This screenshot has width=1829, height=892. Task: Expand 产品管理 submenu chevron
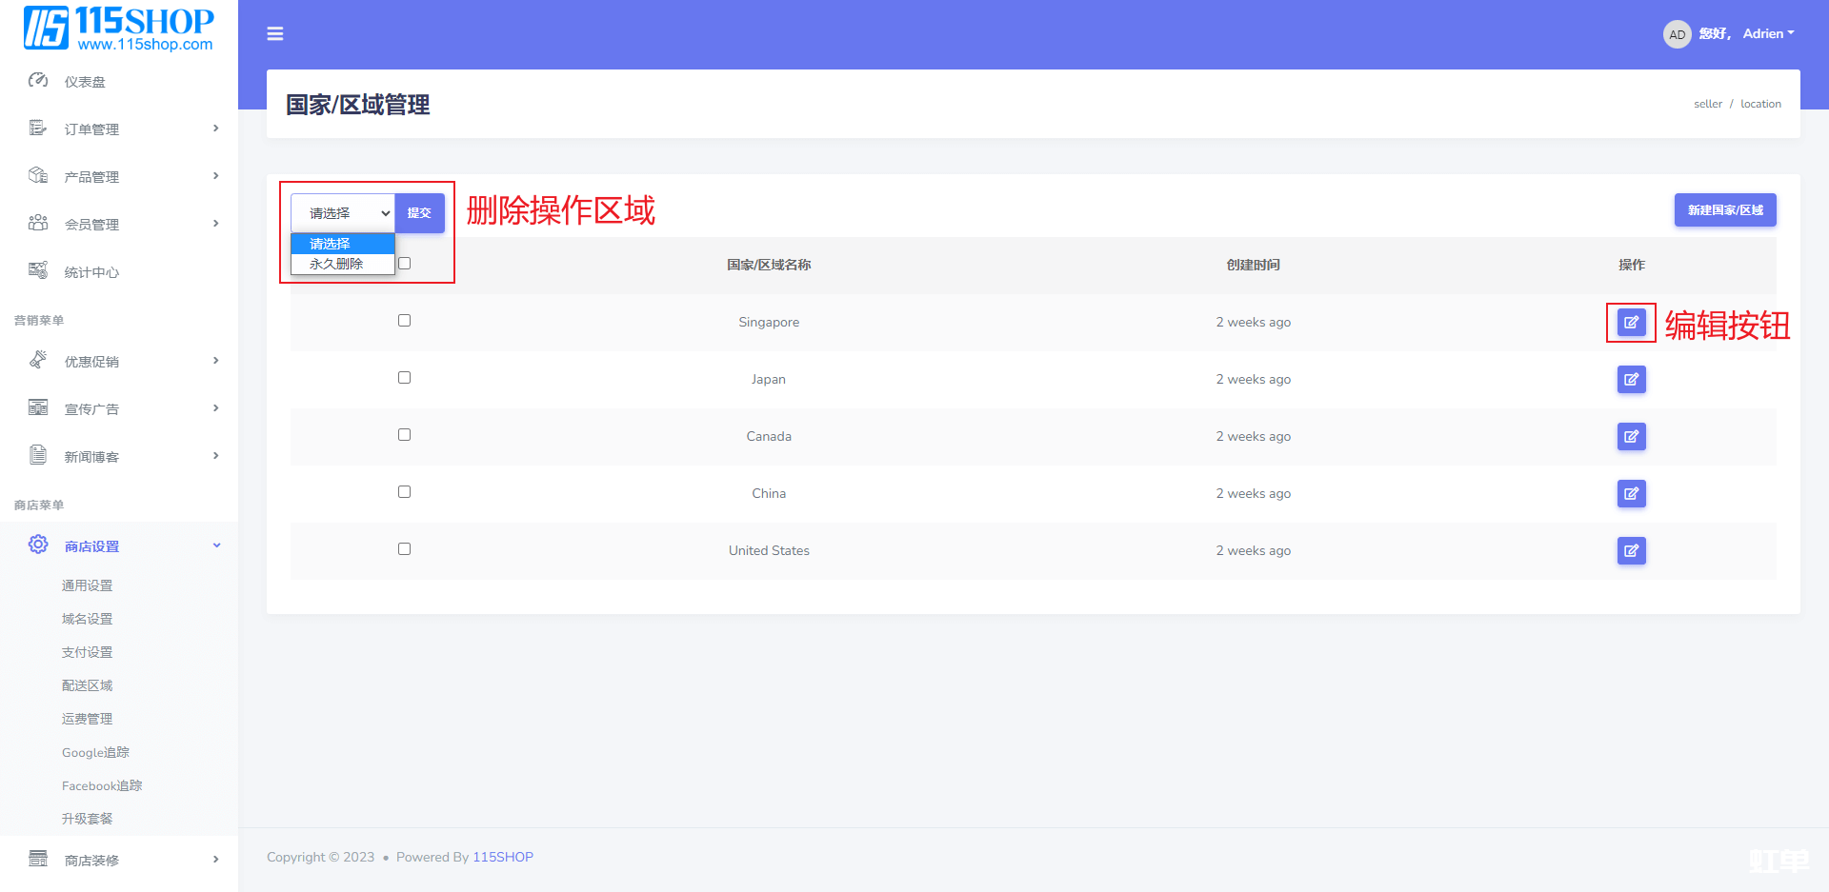click(x=216, y=176)
